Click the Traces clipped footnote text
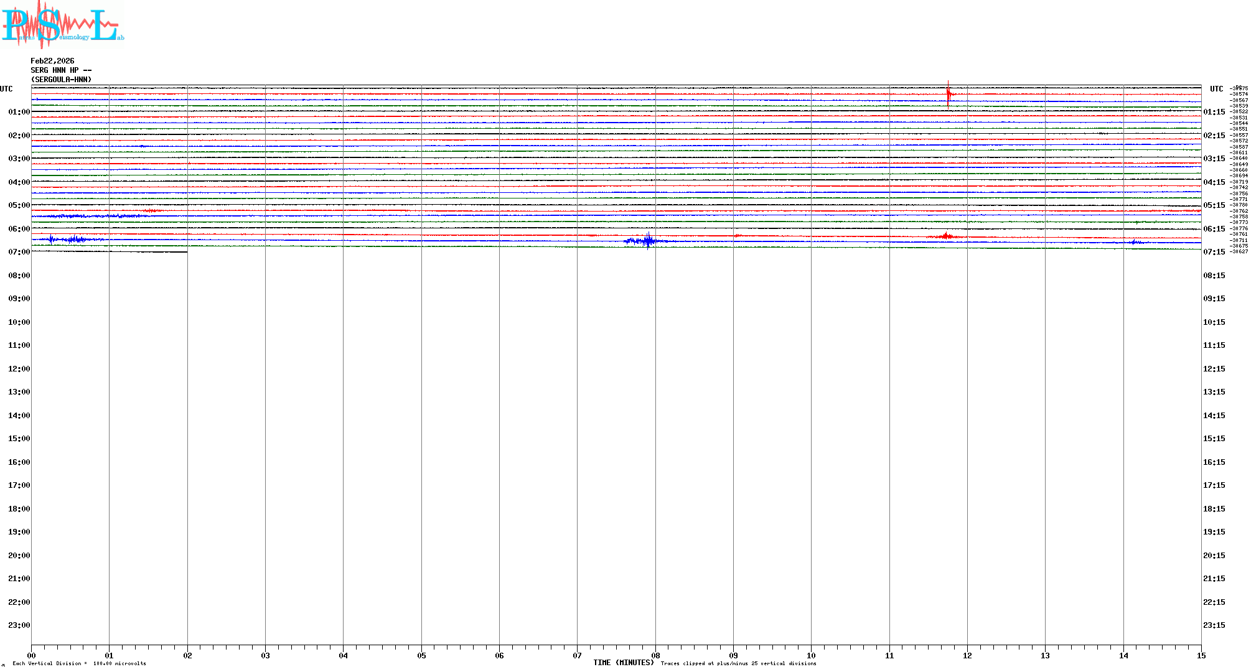The image size is (1251, 672). coord(738,663)
